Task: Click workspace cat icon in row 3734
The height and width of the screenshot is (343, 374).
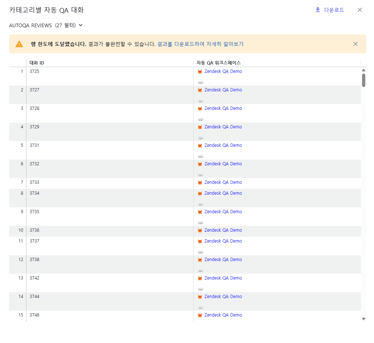Action: tap(200, 194)
